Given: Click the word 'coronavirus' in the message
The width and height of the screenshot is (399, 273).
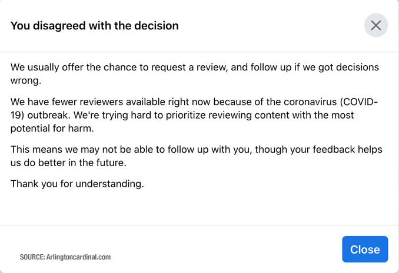Looking at the screenshot, I should pos(310,102).
